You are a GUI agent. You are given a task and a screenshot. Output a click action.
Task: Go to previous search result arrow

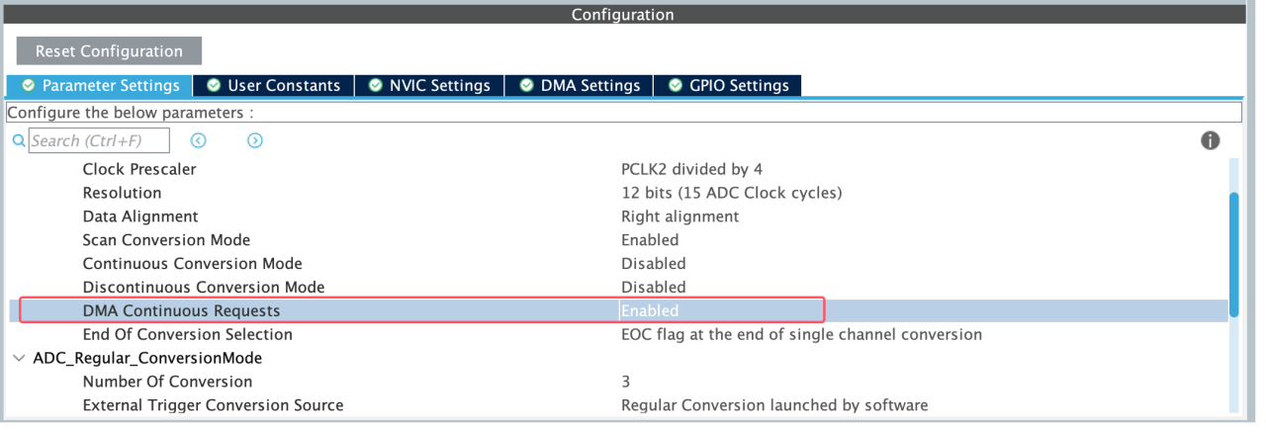pos(198,141)
